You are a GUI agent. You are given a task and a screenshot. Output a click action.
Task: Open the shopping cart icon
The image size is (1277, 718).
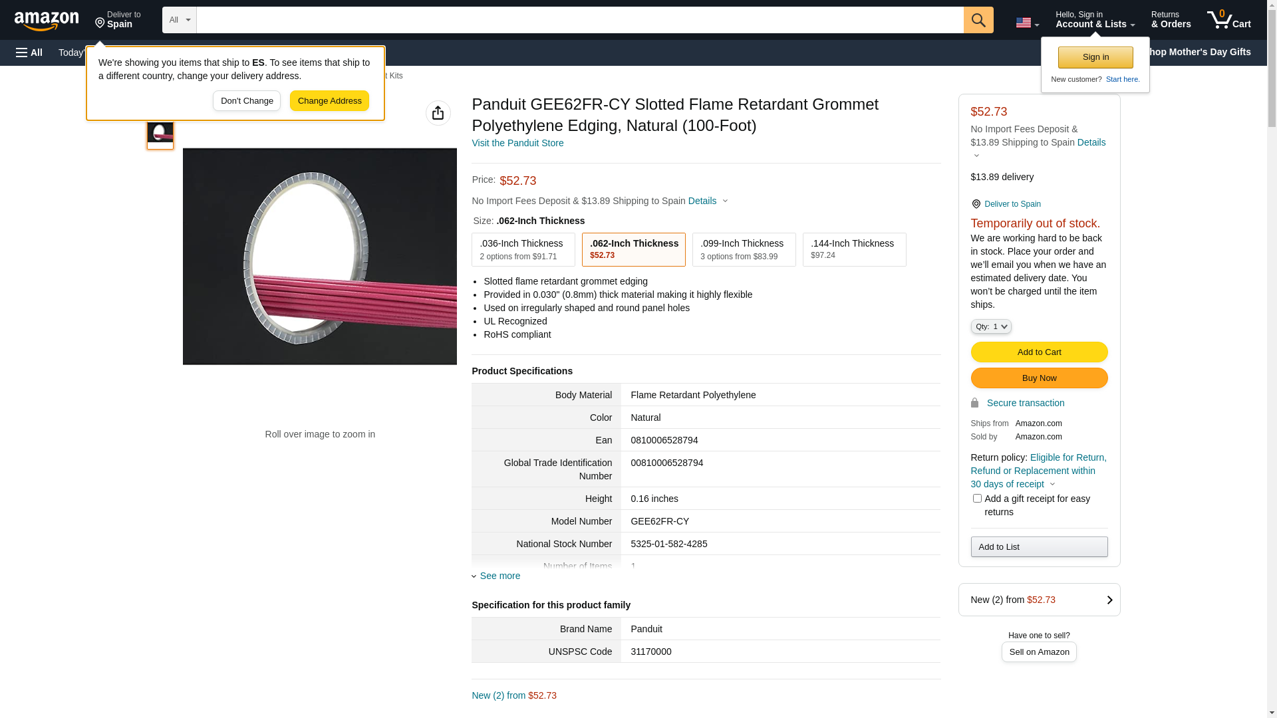tap(1228, 20)
